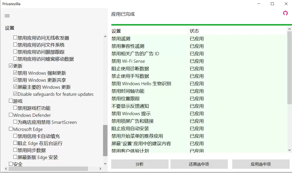Click the results list scroll-down arrow
Viewport: 292px width, 173px height.
click(x=289, y=150)
